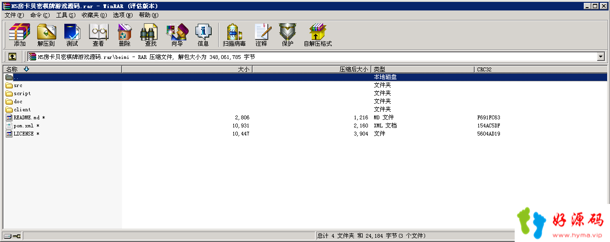The image size is (610, 242).
Task: Click the Virus Scan (扫描病毒) icon
Action: (234, 35)
